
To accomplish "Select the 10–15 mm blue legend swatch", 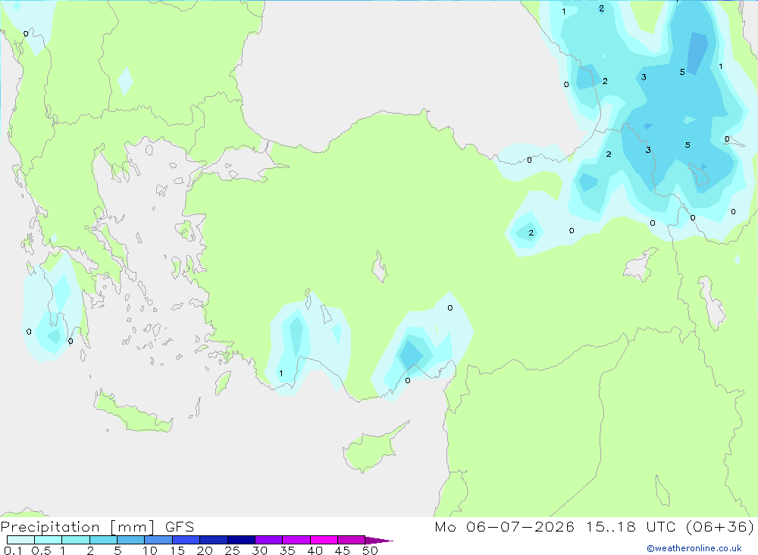I will click(158, 540).
